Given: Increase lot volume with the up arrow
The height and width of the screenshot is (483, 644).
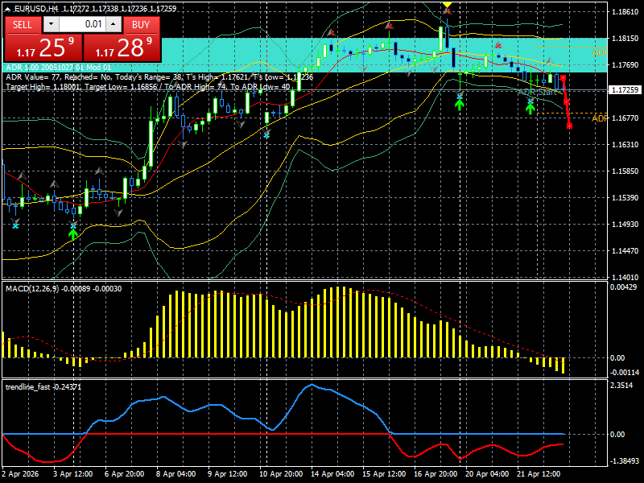Looking at the screenshot, I should [x=114, y=24].
